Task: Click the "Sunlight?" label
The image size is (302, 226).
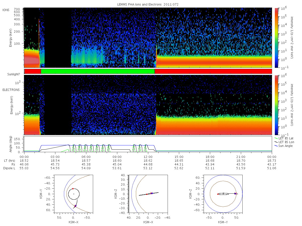Action: (14, 75)
